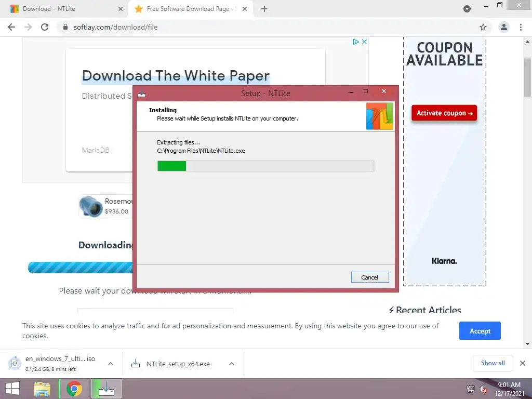This screenshot has width=532, height=399.
Task: Close the Free Software Download Page tab
Action: tap(245, 9)
